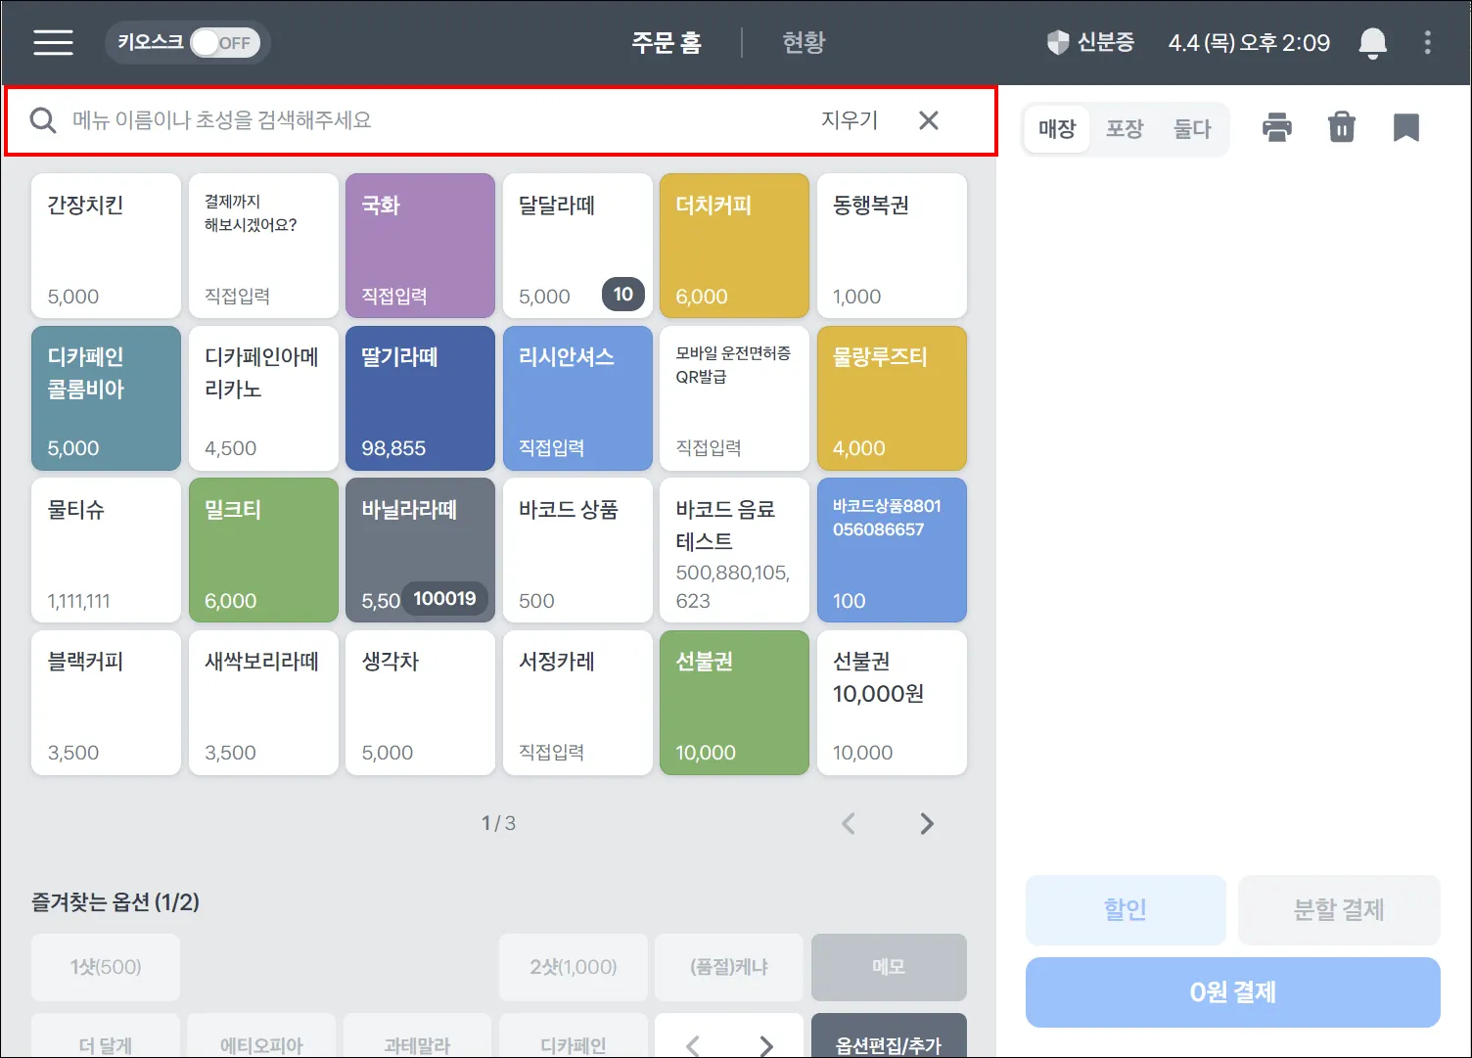Click the menu name search field
Screen dimensions: 1472x1058
pos(431,120)
